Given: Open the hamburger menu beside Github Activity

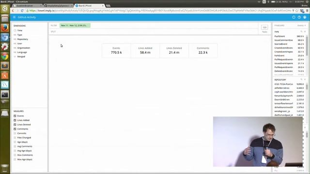Looking at the screenshot, I should point(14,17).
